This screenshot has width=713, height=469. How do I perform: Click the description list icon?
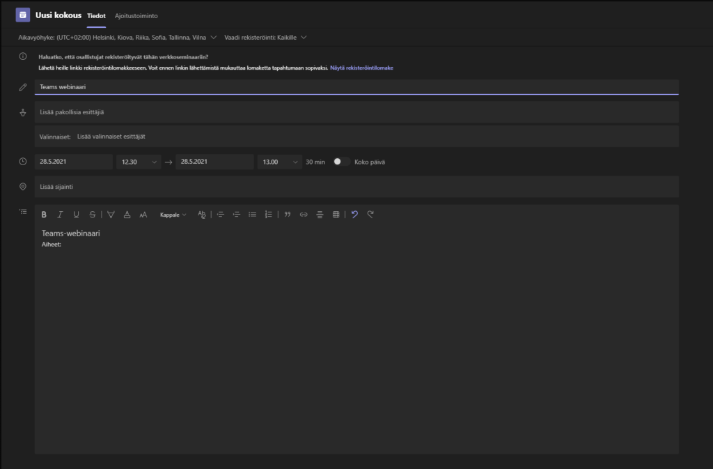[x=23, y=212]
